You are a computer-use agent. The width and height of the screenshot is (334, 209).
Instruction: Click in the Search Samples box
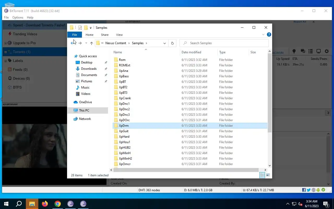(x=224, y=43)
